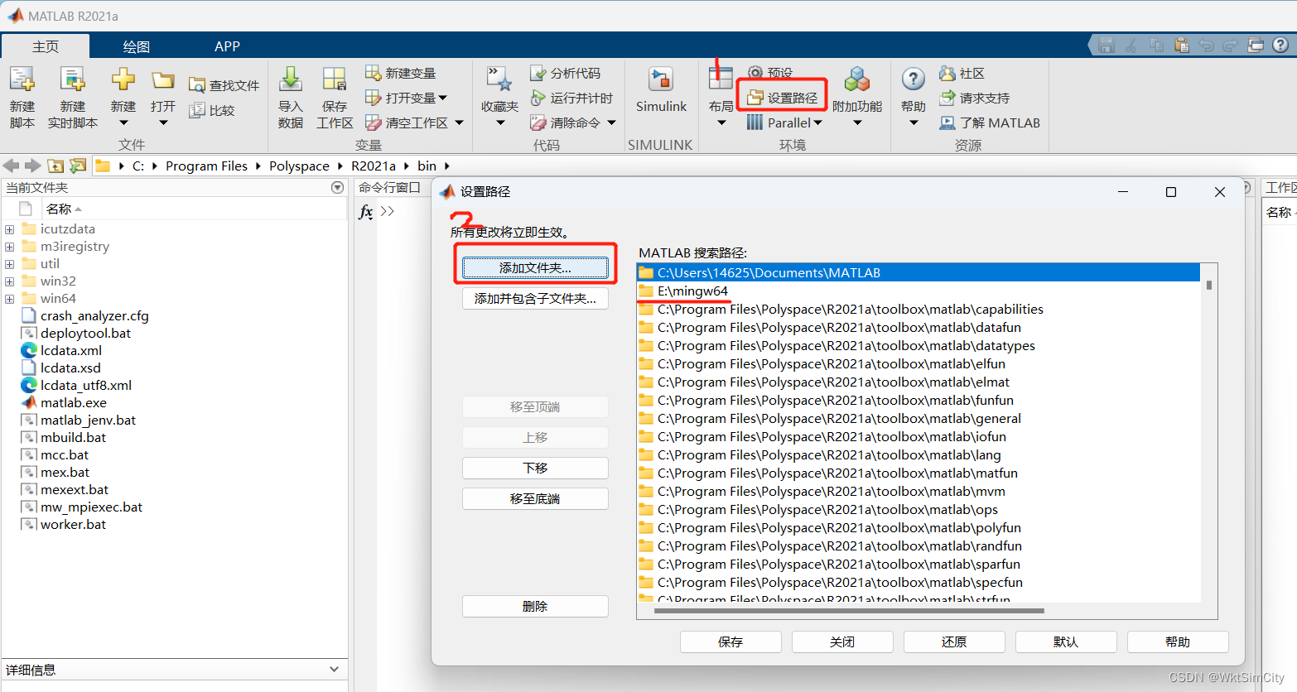Switch to the APP tab
The height and width of the screenshot is (692, 1297).
227,46
